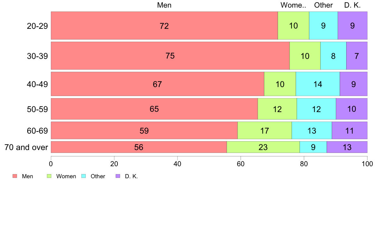Click the "D. K." column header at top
Image resolution: width=376 pixels, height=233 pixels.
tap(352, 5)
